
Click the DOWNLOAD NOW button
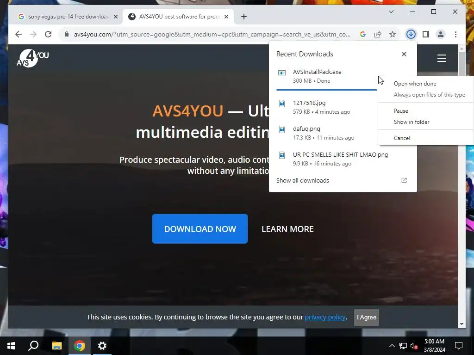[x=200, y=229]
